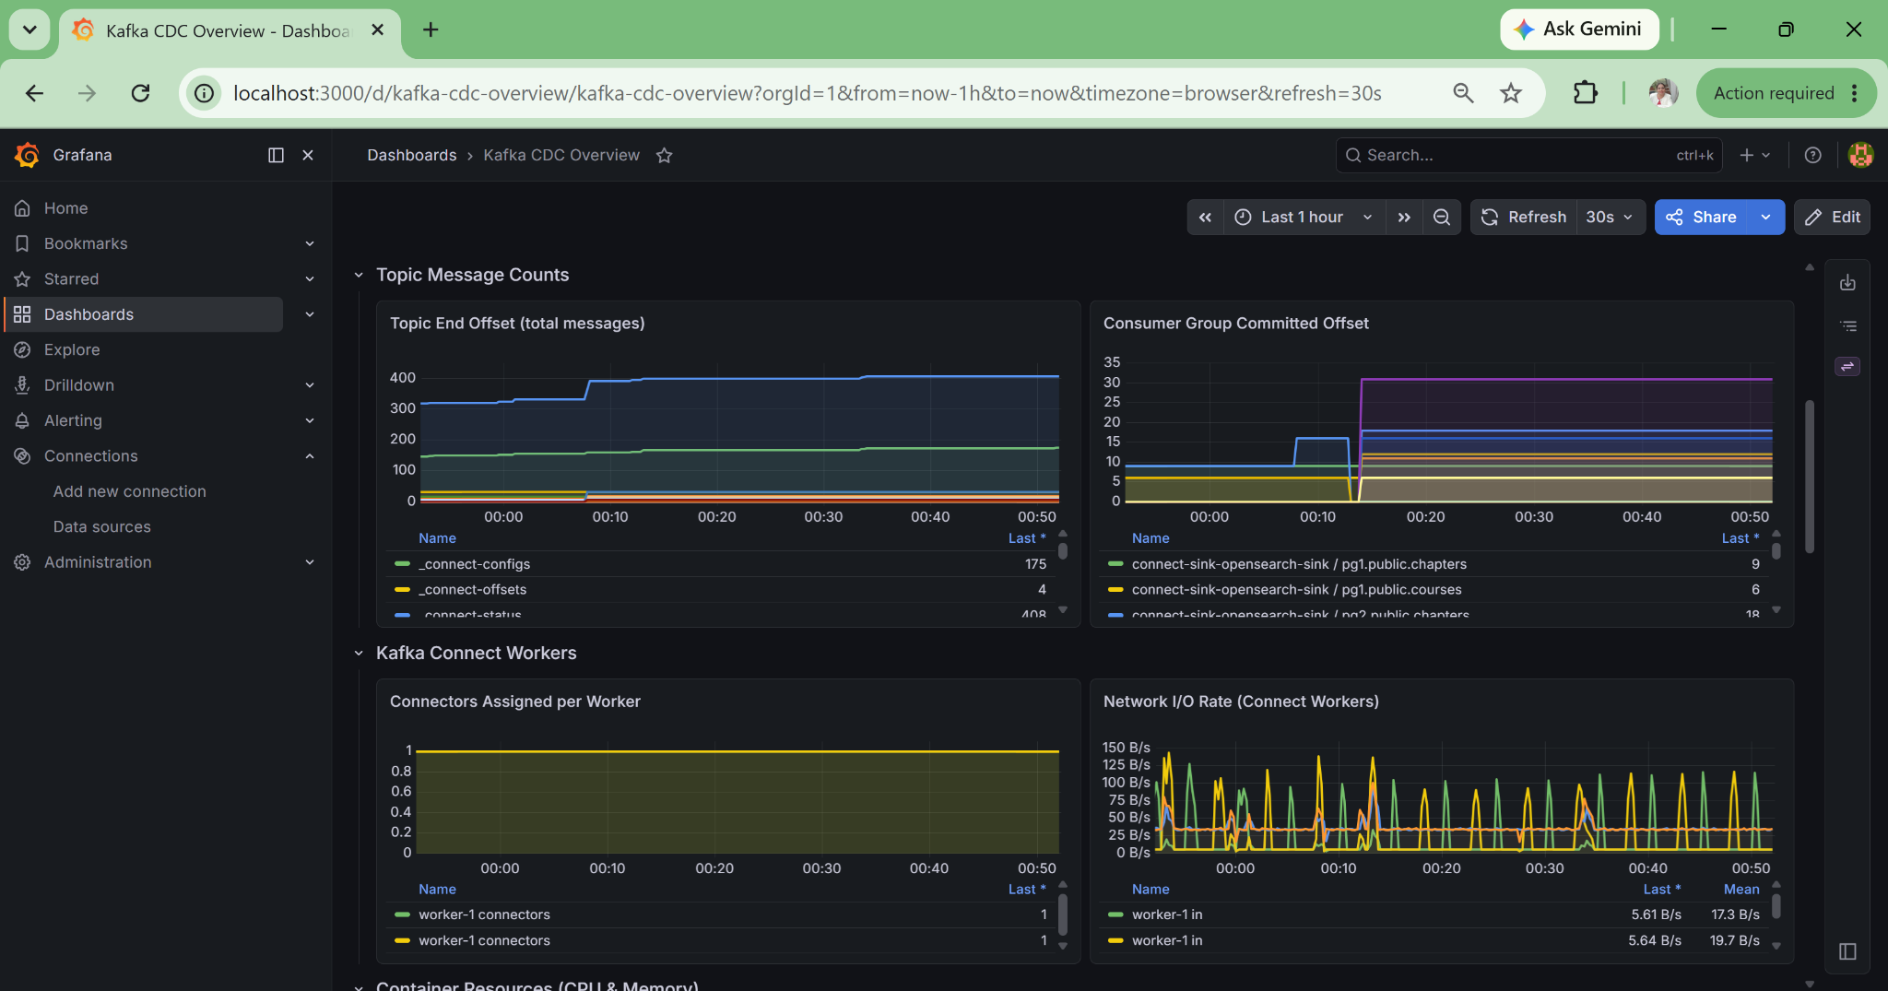The height and width of the screenshot is (991, 1888).
Task: Open Drilldown in the sidebar
Action: coord(79,385)
